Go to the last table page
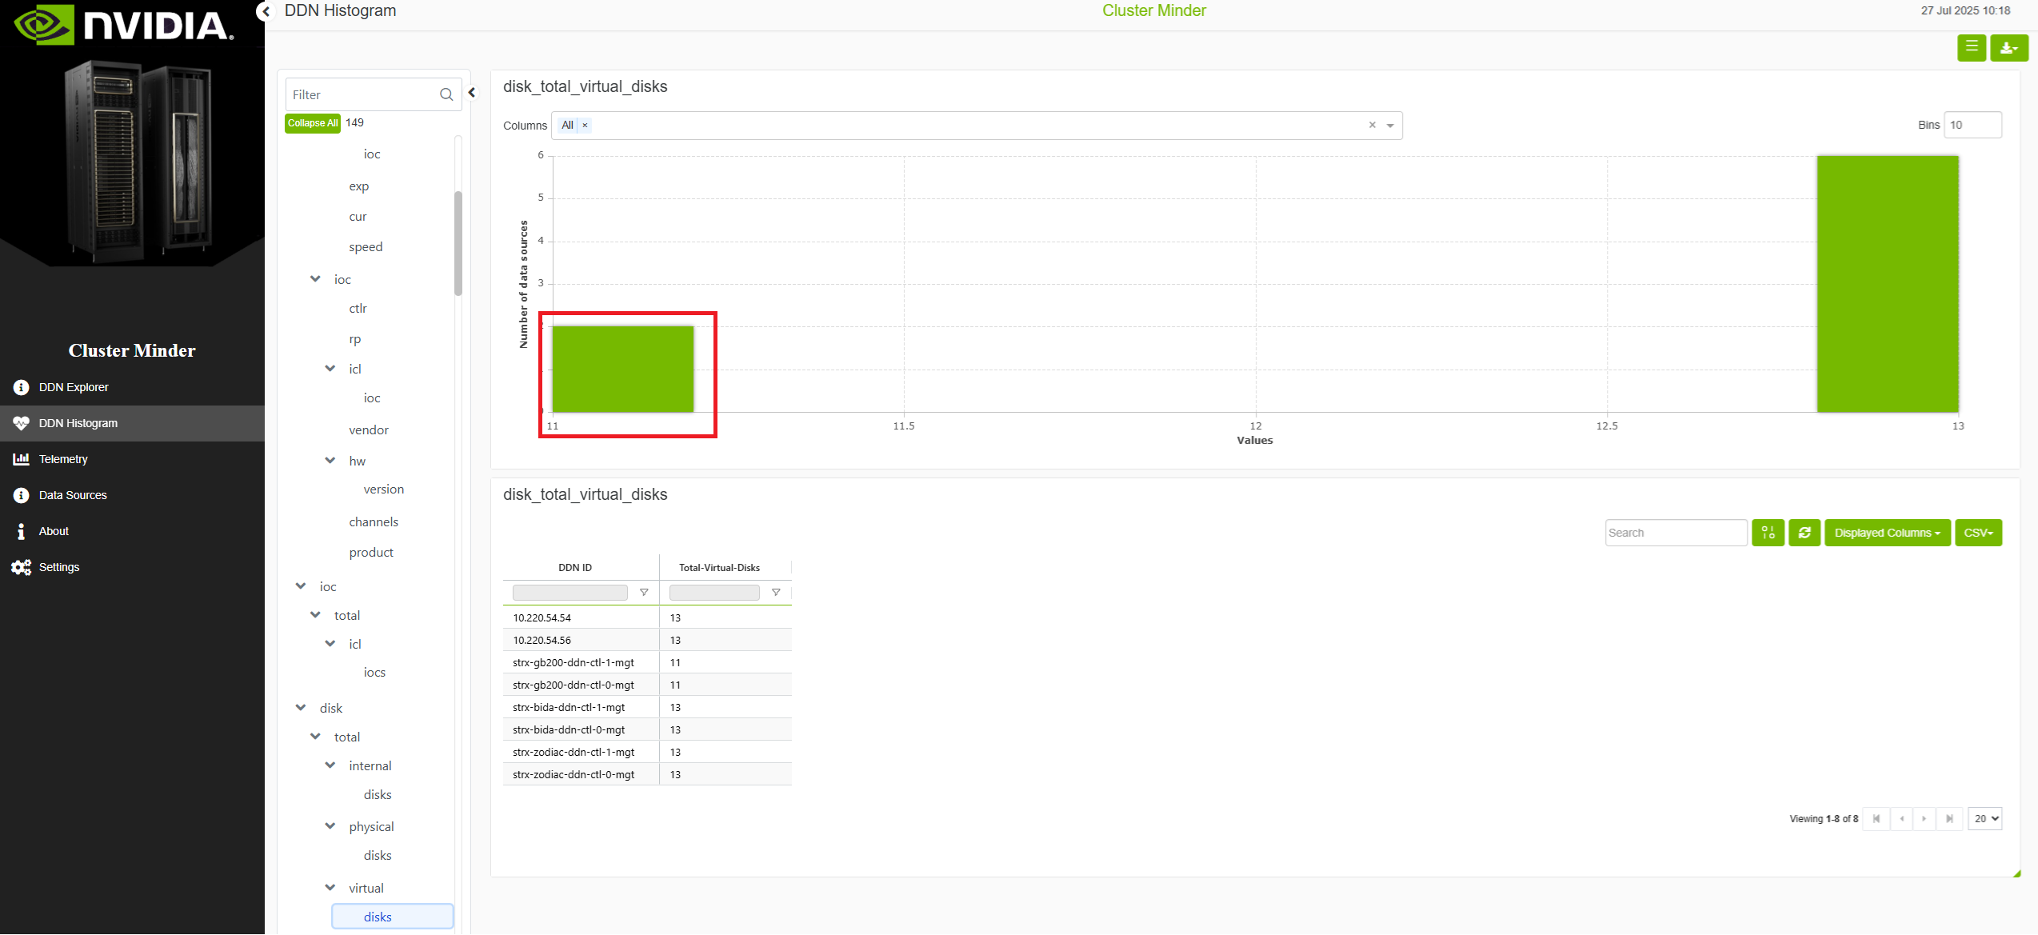The image size is (2038, 935). point(1949,819)
